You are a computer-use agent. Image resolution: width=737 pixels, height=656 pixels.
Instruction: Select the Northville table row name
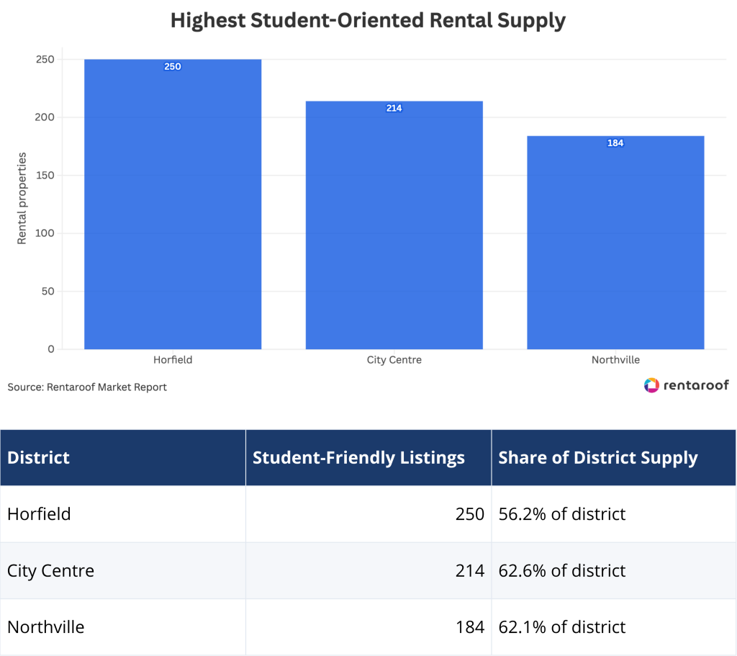coord(46,627)
